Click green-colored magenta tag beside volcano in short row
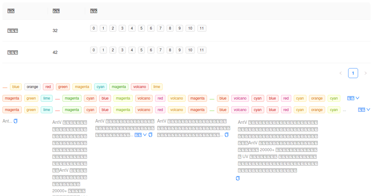The image size is (373, 196). [x=119, y=87]
